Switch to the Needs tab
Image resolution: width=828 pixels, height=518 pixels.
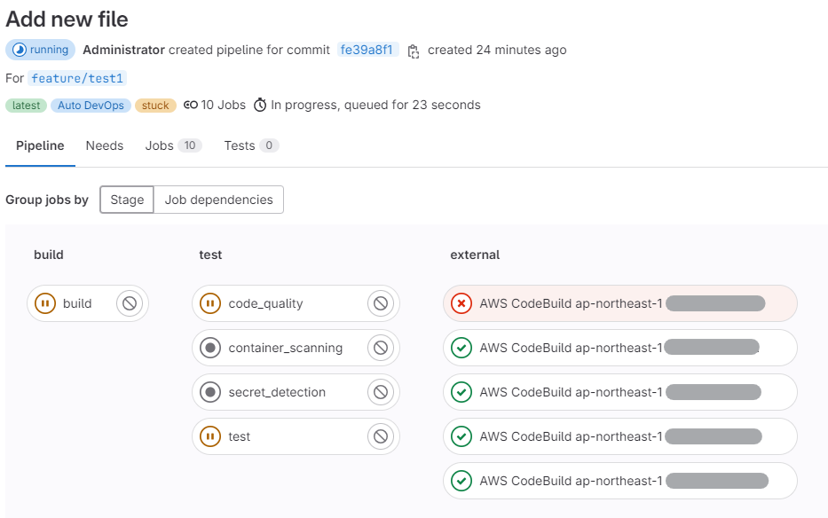point(105,145)
